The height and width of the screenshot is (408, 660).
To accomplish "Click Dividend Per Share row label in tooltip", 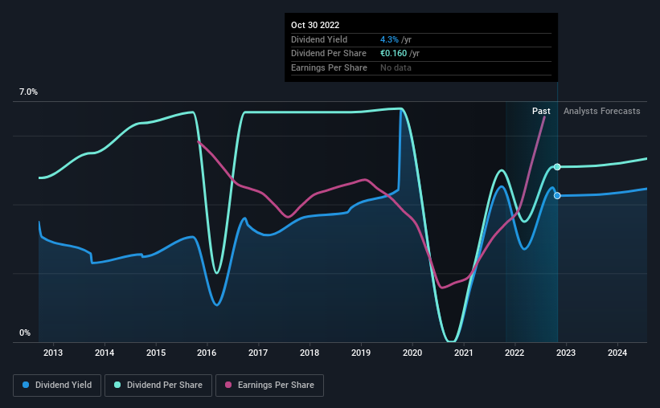I will pos(329,54).
